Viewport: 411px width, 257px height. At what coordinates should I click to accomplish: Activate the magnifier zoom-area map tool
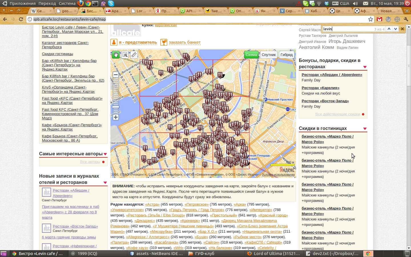[125, 55]
